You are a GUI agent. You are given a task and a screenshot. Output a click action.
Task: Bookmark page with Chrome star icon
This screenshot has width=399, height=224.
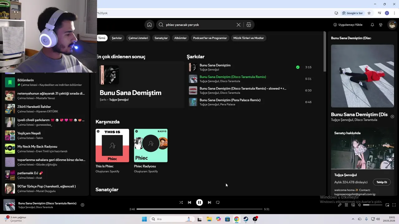point(369,13)
